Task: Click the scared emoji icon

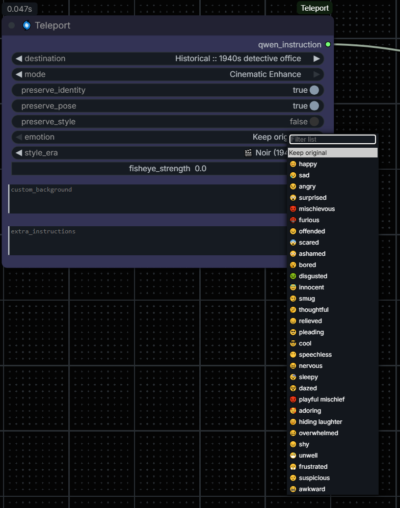Action: click(x=293, y=243)
